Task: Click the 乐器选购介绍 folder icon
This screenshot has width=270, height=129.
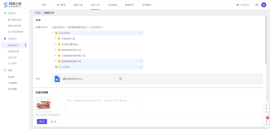Action: pos(59,38)
